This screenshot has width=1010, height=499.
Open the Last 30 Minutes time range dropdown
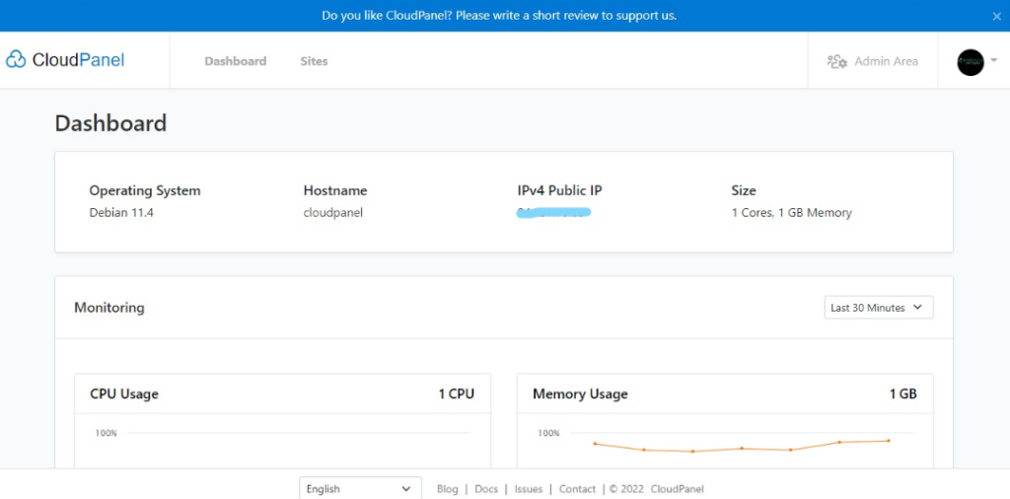pyautogui.click(x=879, y=308)
